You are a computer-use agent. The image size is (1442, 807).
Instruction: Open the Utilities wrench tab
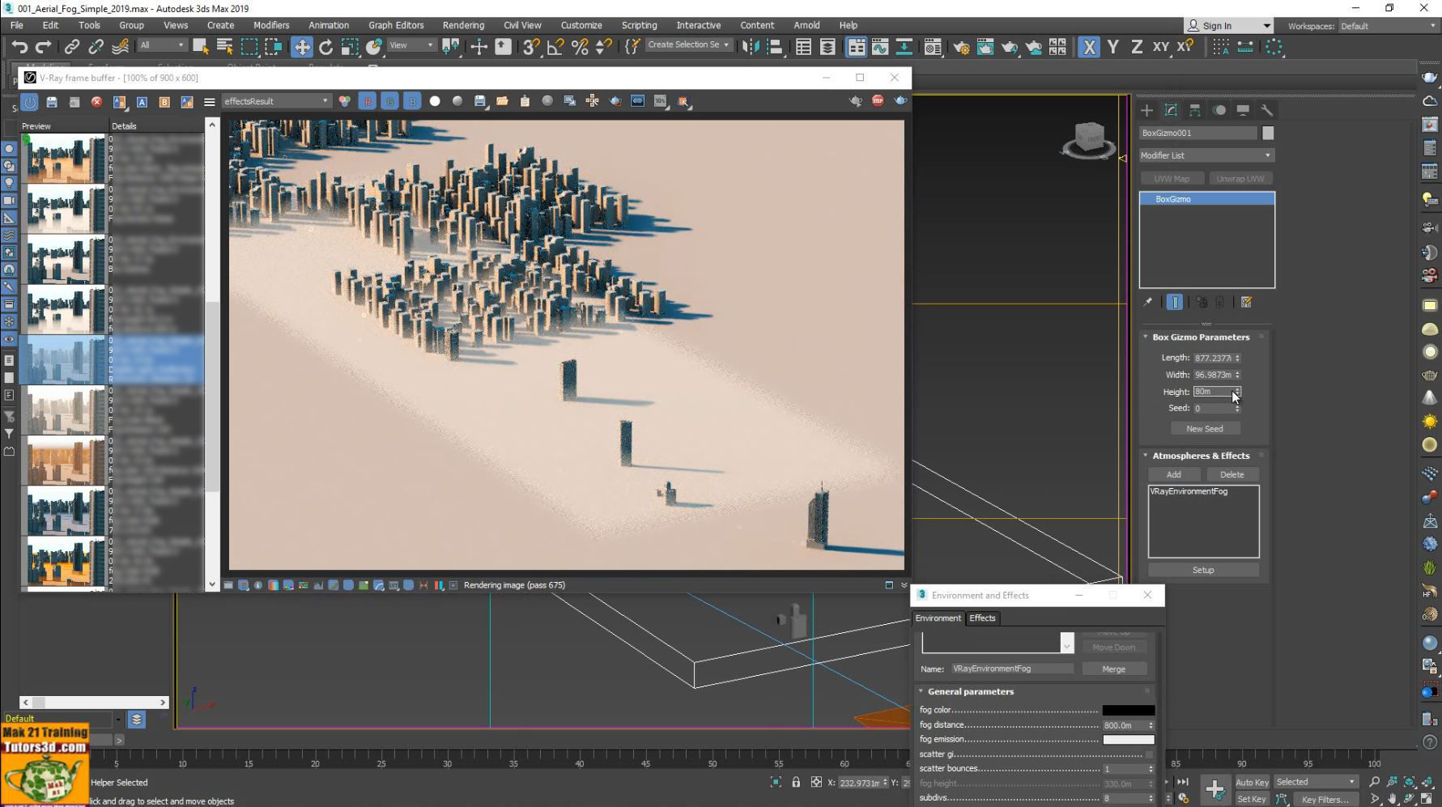pyautogui.click(x=1267, y=110)
